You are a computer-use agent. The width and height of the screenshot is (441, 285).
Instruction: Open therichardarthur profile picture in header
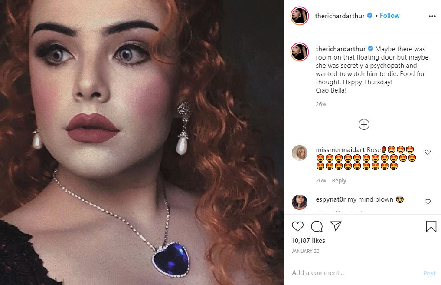(300, 16)
